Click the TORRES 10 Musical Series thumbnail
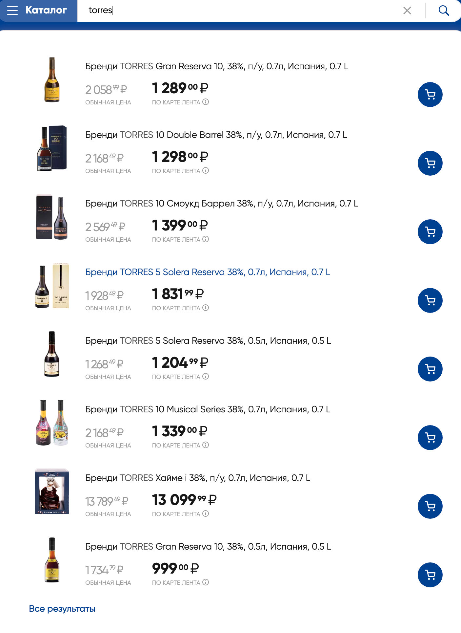 coord(52,423)
